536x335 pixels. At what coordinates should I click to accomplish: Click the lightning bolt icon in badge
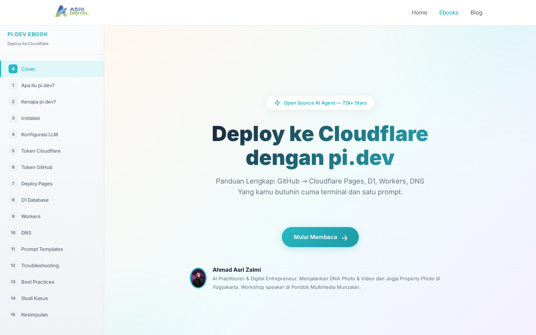(277, 103)
